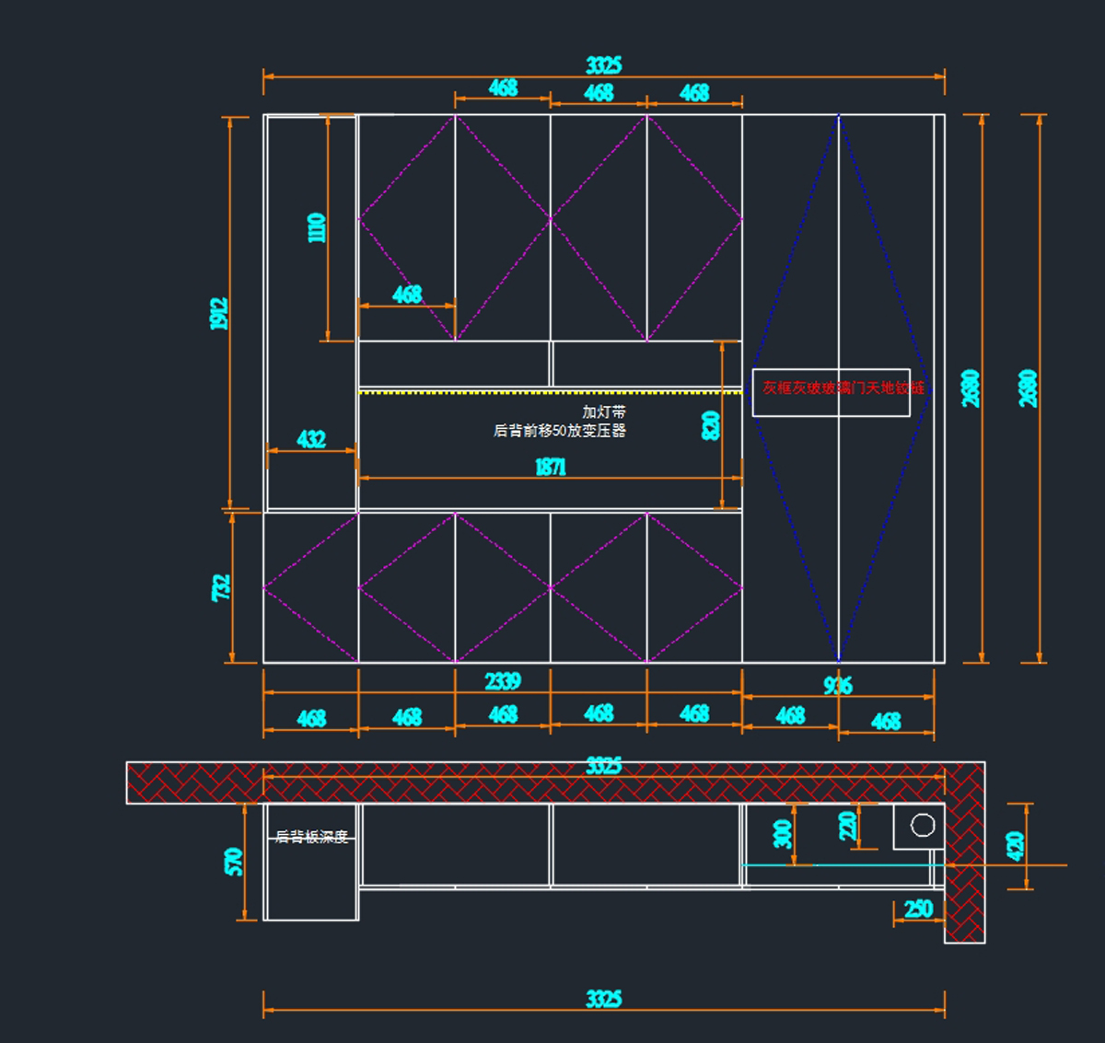Select the 432 width dimension text
The image size is (1105, 1043).
311,439
